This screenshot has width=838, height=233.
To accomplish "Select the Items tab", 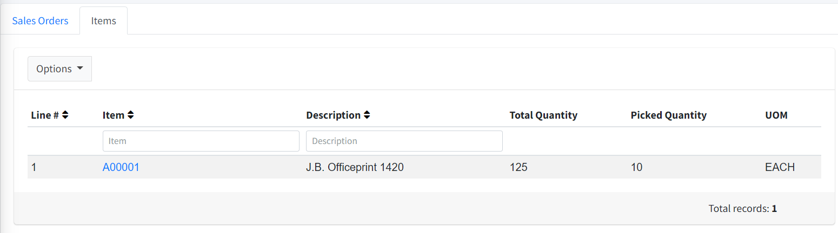I will point(103,21).
